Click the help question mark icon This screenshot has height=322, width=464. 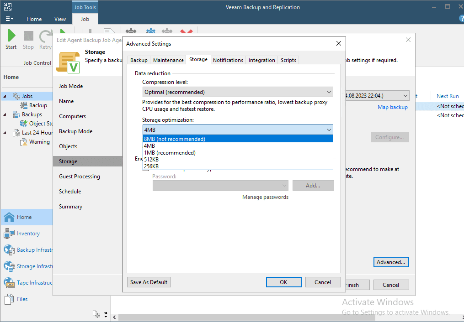tap(461, 19)
